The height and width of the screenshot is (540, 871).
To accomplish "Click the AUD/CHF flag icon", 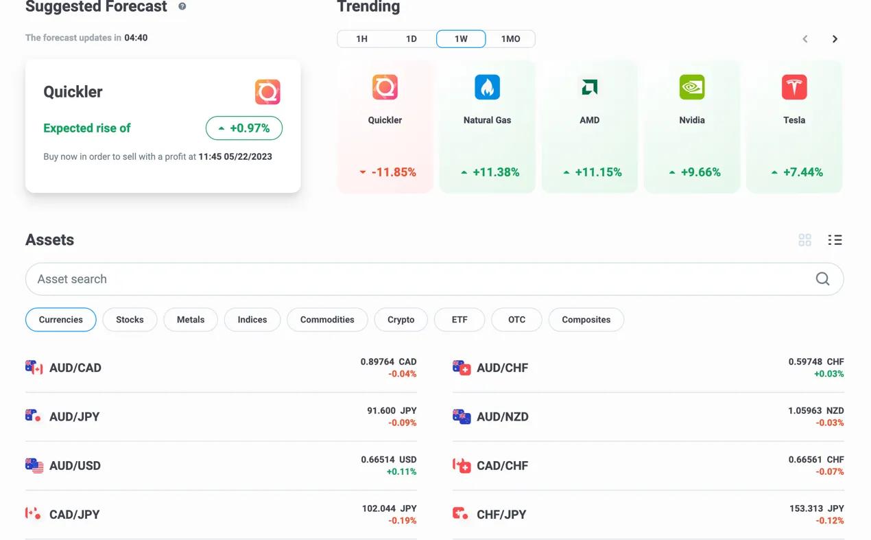I will (x=462, y=368).
